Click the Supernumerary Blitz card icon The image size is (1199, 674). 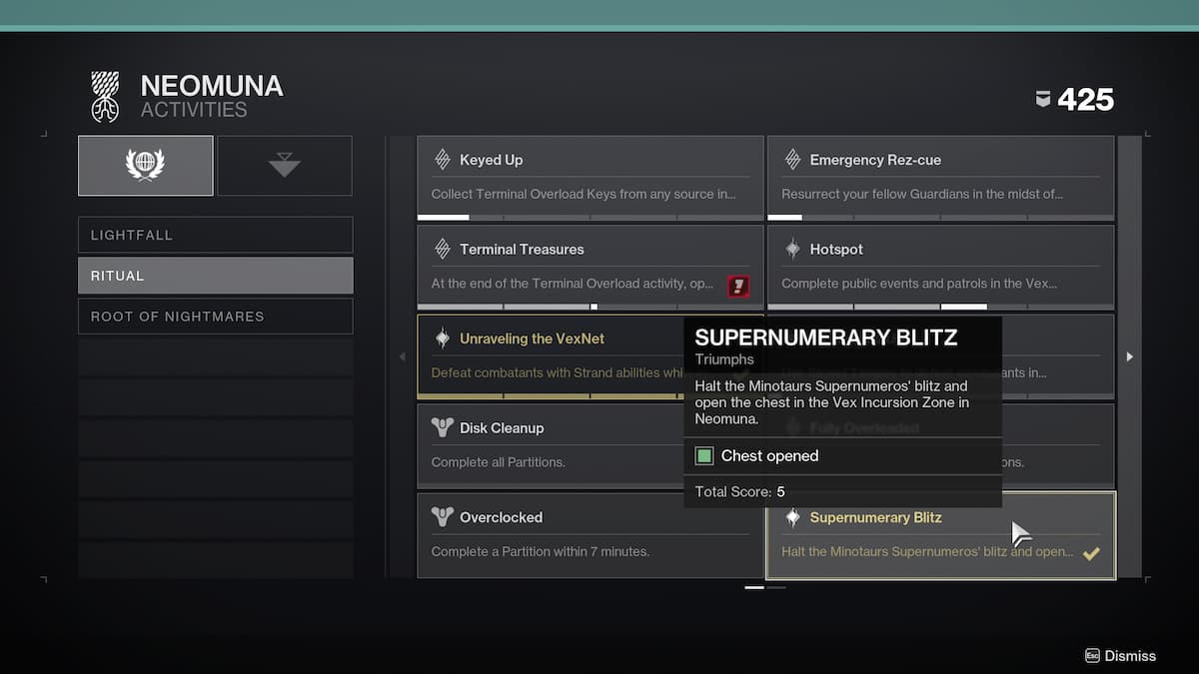pyautogui.click(x=793, y=517)
